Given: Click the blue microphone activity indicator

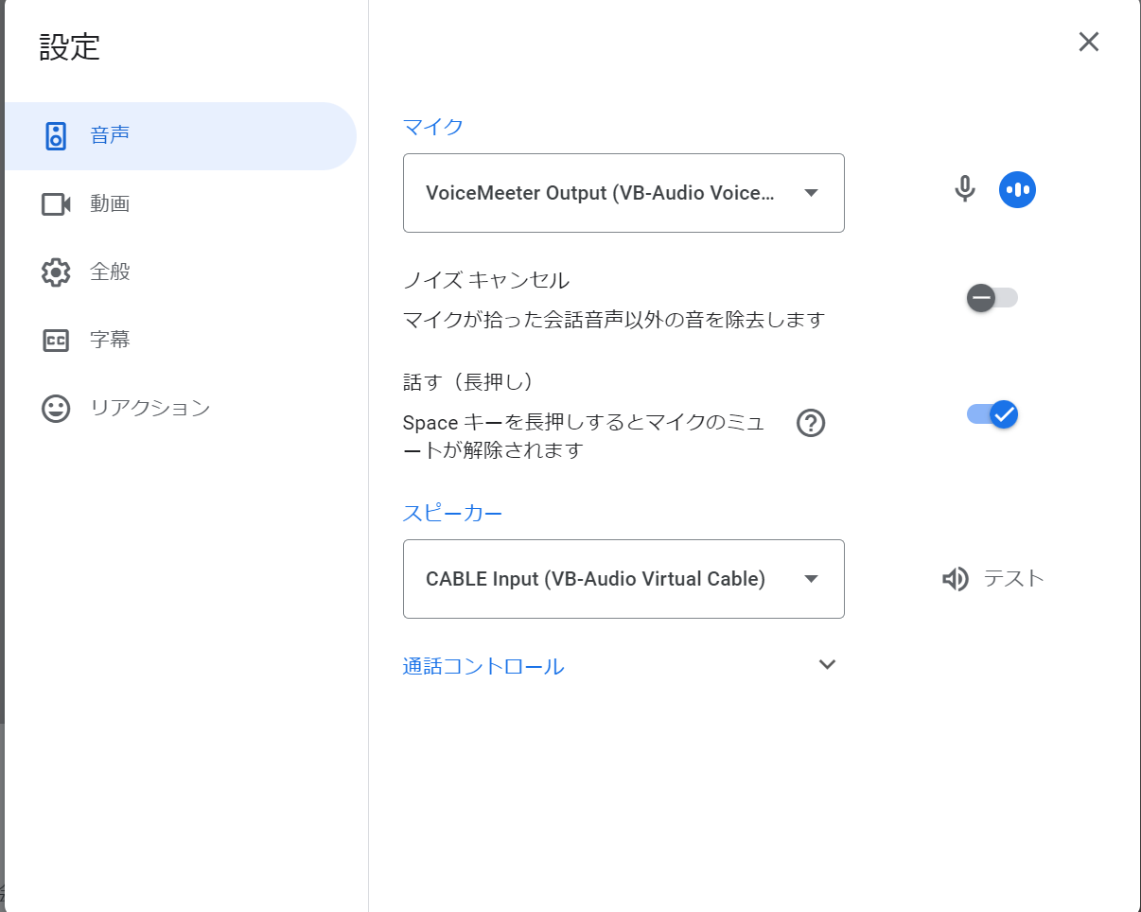Looking at the screenshot, I should (x=1018, y=189).
